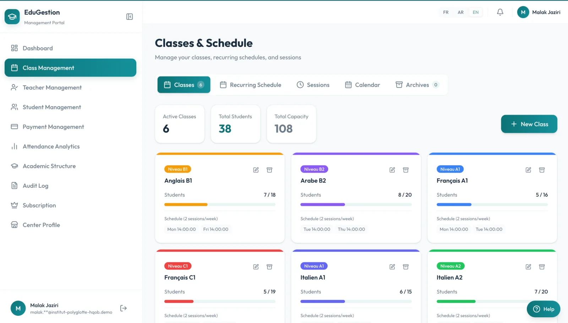Edit the Arabe B2 class

[x=392, y=170]
